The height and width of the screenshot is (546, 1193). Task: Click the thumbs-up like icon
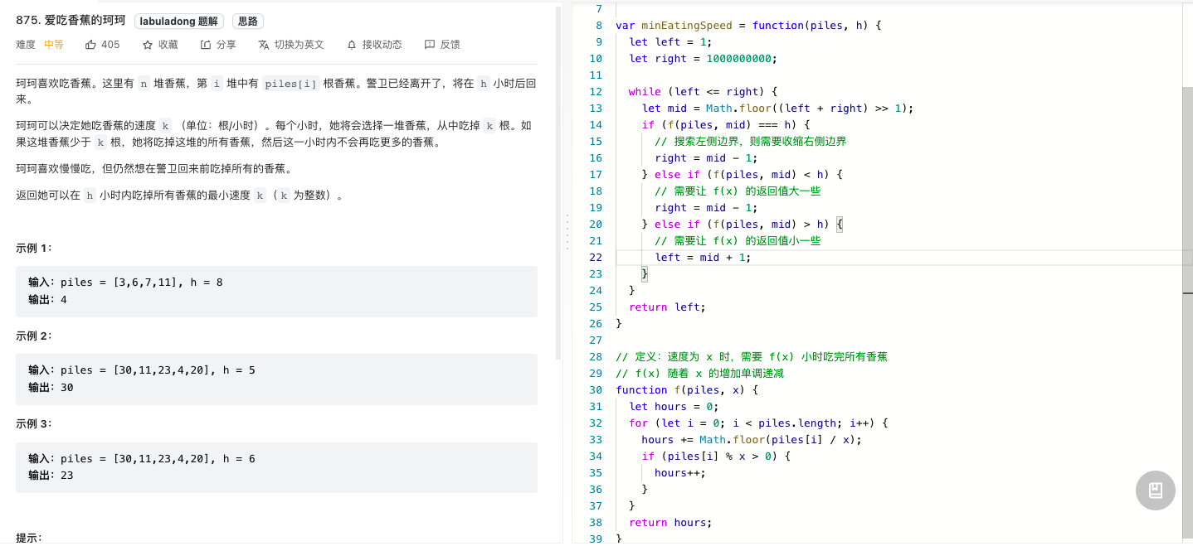click(x=90, y=45)
